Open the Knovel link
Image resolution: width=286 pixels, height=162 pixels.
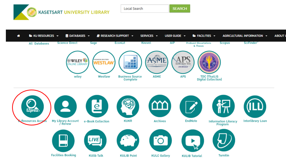coord(146,43)
